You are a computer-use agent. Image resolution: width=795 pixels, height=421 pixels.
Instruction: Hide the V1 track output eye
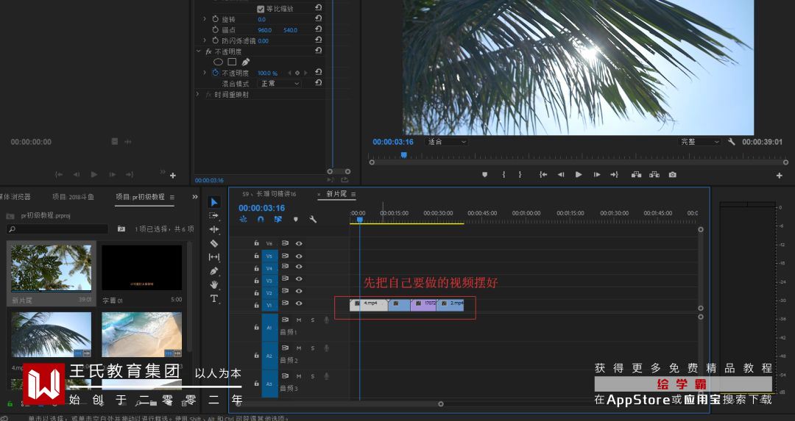[x=299, y=303]
